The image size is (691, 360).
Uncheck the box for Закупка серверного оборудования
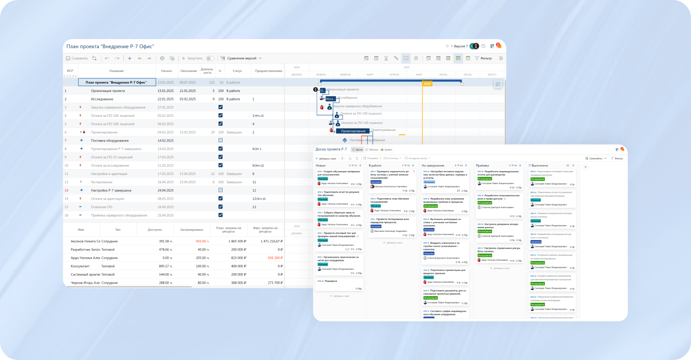coord(221,107)
